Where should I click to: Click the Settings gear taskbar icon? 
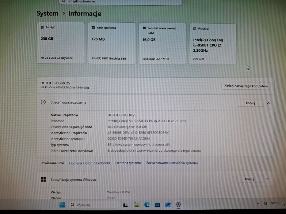coord(178,204)
